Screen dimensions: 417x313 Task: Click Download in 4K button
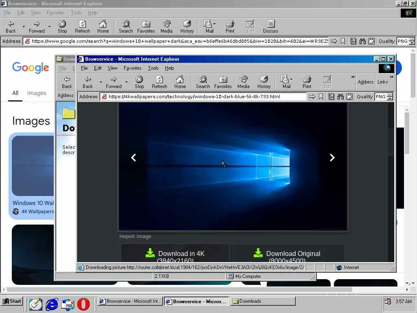coord(175,253)
